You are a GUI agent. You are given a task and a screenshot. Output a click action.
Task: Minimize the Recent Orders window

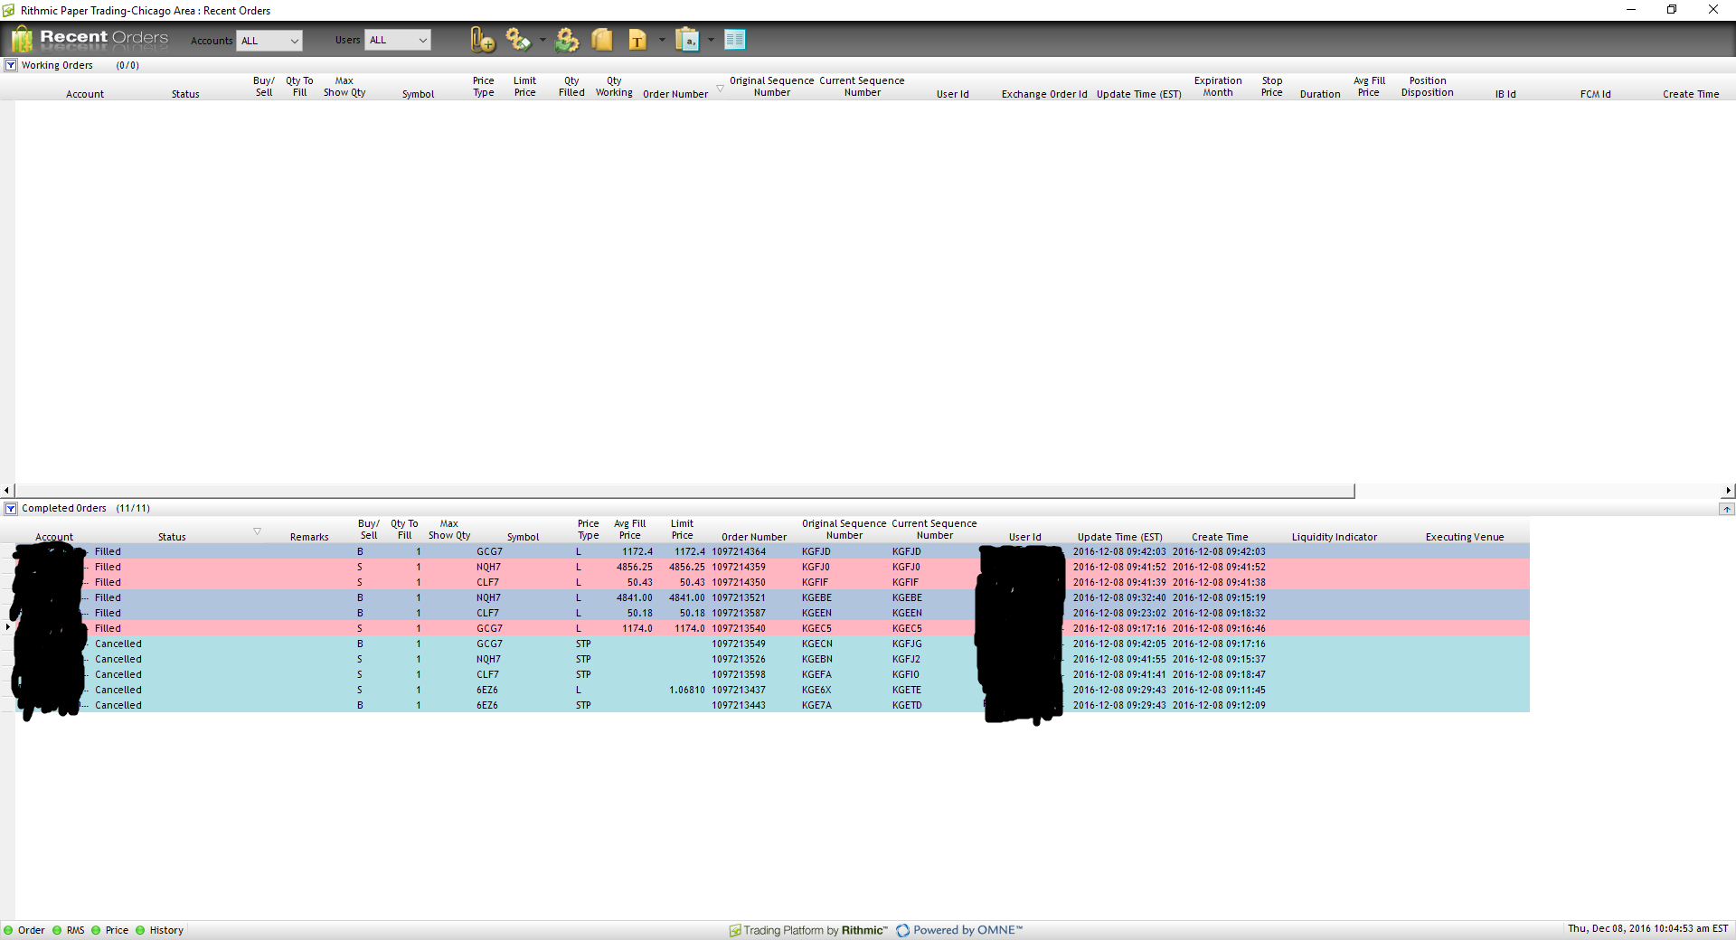pyautogui.click(x=1631, y=10)
